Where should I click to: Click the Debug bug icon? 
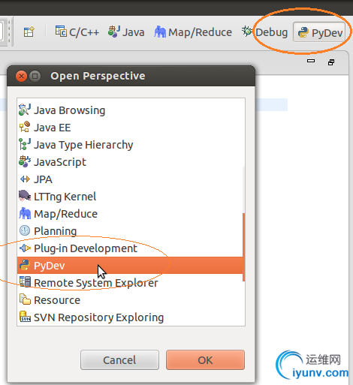pos(247,32)
